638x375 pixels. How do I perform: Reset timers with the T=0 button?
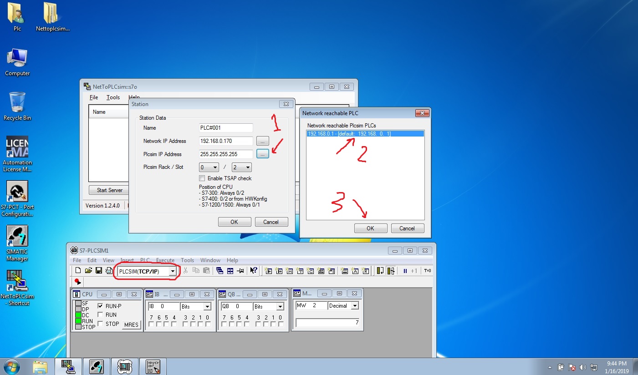coord(427,271)
